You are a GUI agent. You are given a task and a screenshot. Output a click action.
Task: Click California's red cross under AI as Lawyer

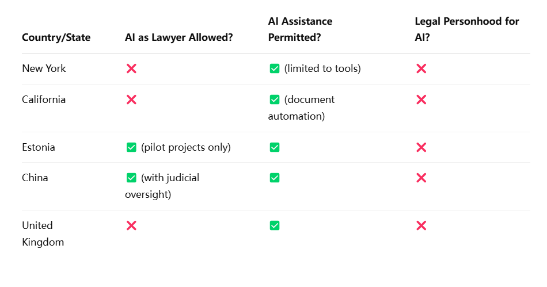[131, 100]
